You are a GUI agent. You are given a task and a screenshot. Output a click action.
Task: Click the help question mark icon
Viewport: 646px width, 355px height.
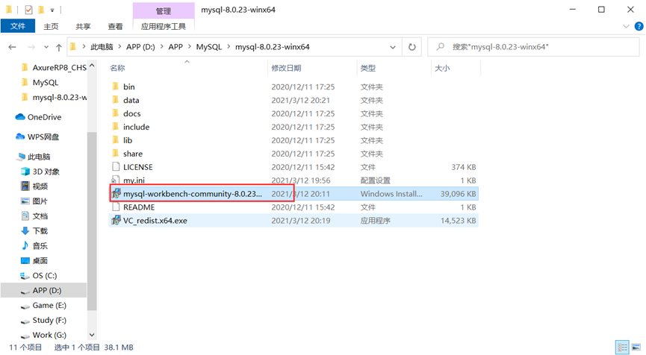click(x=639, y=26)
